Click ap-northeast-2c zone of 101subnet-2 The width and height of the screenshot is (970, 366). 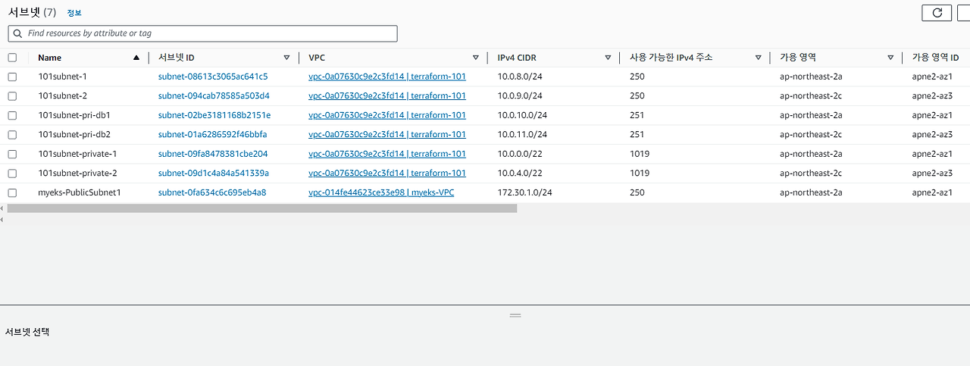811,96
